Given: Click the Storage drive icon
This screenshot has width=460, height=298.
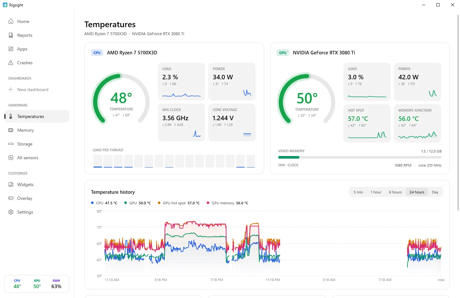Looking at the screenshot, I should pyautogui.click(x=11, y=144).
